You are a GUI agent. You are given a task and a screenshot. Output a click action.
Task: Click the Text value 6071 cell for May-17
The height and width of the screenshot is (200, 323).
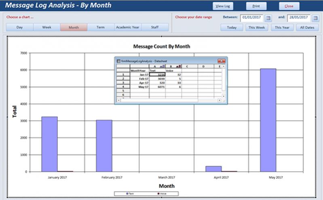tap(157, 87)
